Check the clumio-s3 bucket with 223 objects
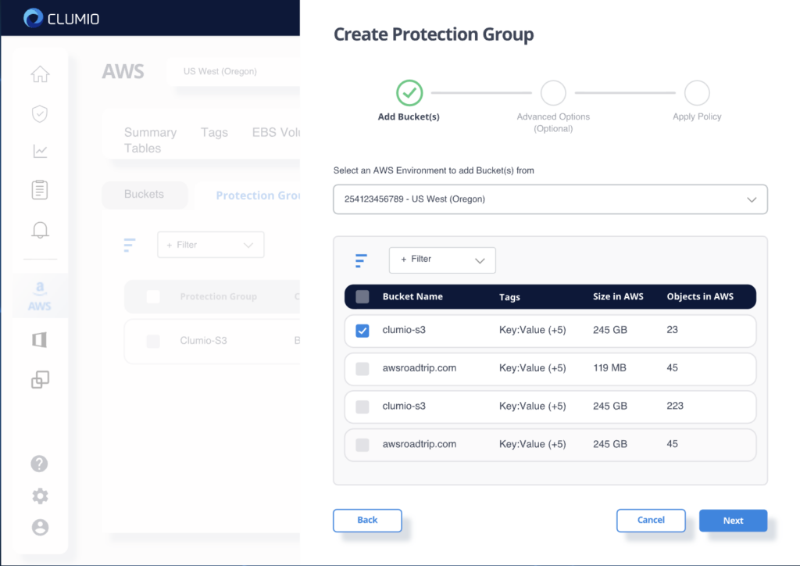This screenshot has height=566, width=800. (x=362, y=407)
